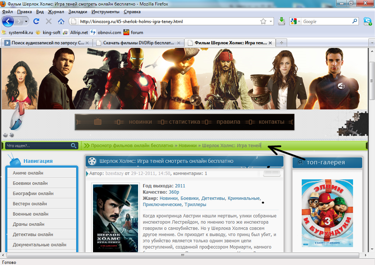Open the Alvin and Chipmunks poster thumbnail

327,213
